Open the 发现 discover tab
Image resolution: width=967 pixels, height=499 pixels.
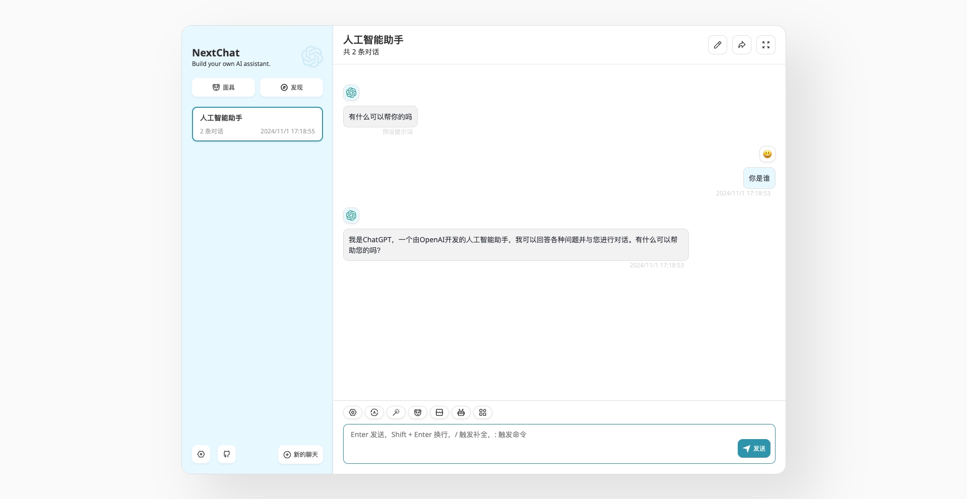pyautogui.click(x=291, y=87)
